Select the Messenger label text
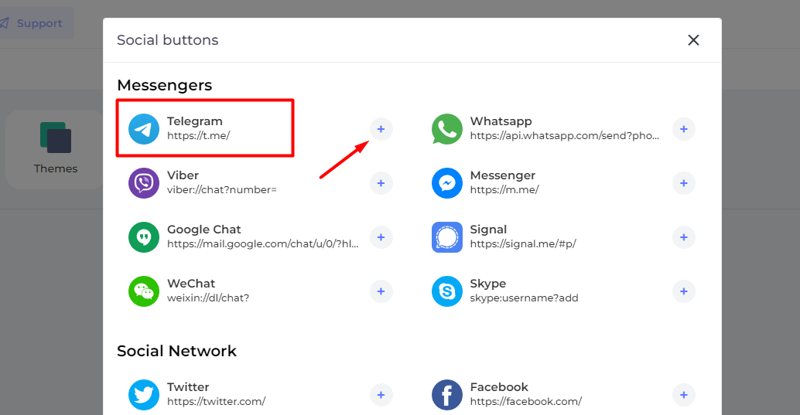The height and width of the screenshot is (415, 800). point(503,175)
